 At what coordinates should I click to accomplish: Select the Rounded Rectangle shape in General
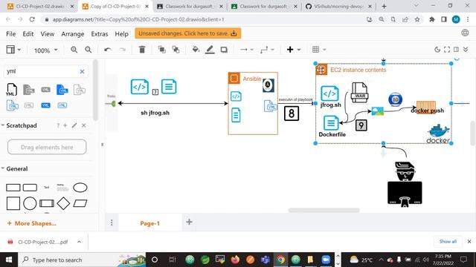coord(30,188)
